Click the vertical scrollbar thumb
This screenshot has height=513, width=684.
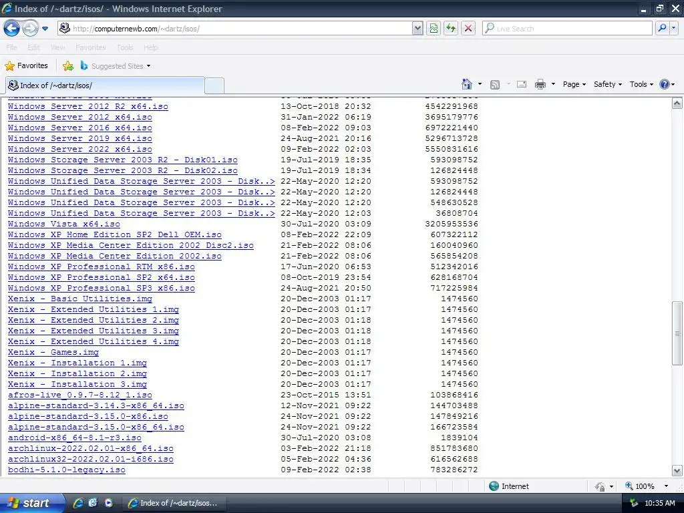point(677,333)
